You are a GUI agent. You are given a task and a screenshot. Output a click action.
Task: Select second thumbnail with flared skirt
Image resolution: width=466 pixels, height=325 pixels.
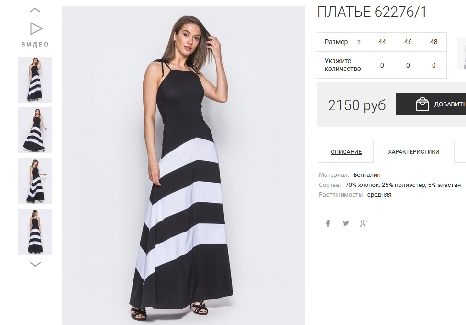35,130
